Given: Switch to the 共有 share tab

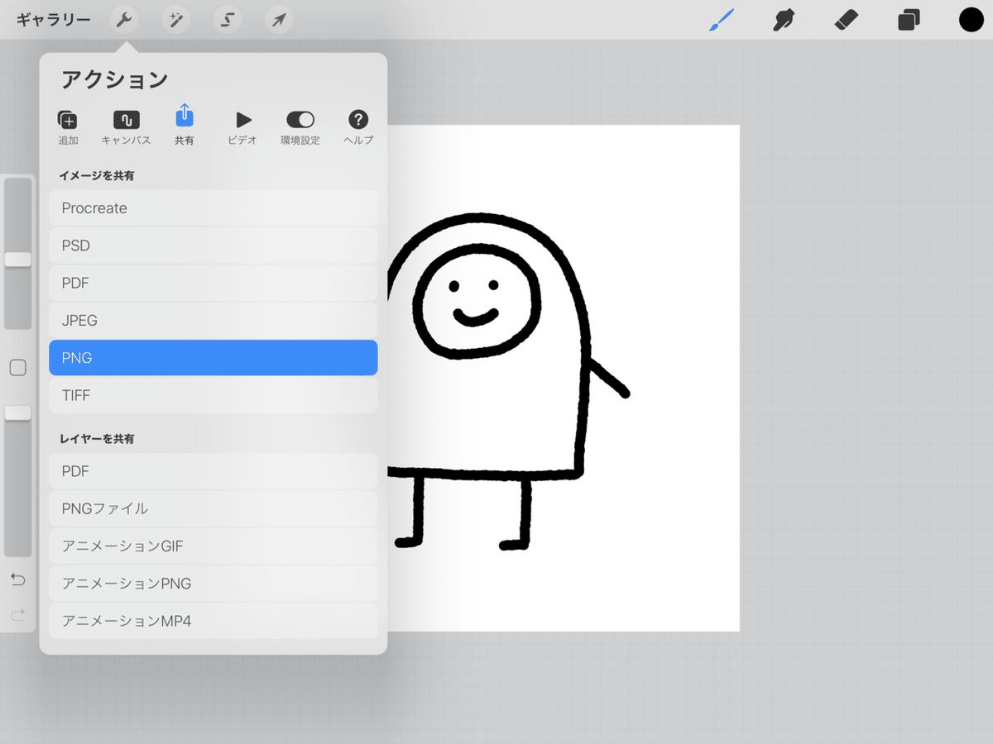Looking at the screenshot, I should tap(185, 126).
